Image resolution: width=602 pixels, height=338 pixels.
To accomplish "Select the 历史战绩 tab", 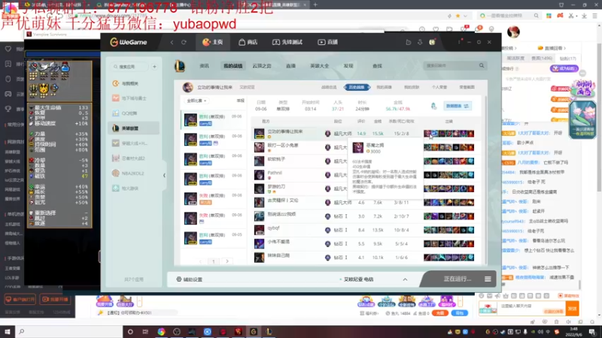I will pyautogui.click(x=357, y=87).
